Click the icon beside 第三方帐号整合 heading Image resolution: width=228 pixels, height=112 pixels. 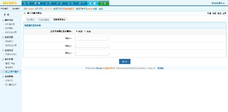(x=25, y=13)
